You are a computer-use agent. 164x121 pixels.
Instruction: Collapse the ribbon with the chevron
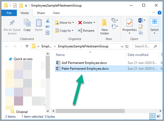click(154, 13)
